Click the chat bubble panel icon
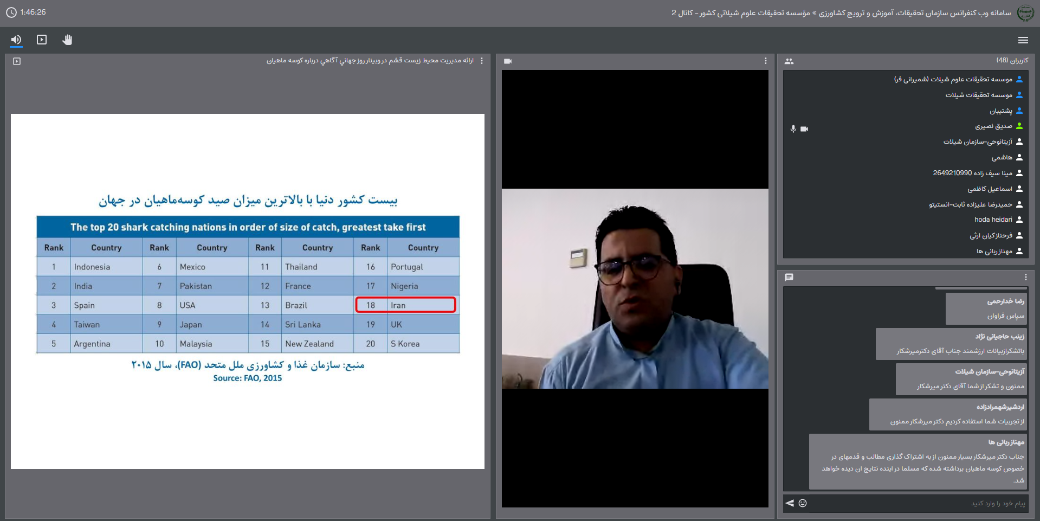 tap(789, 277)
